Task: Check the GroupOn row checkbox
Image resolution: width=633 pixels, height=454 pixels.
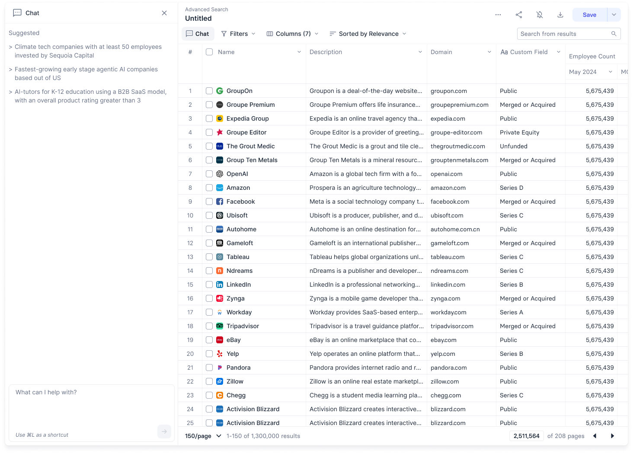Action: point(209,91)
